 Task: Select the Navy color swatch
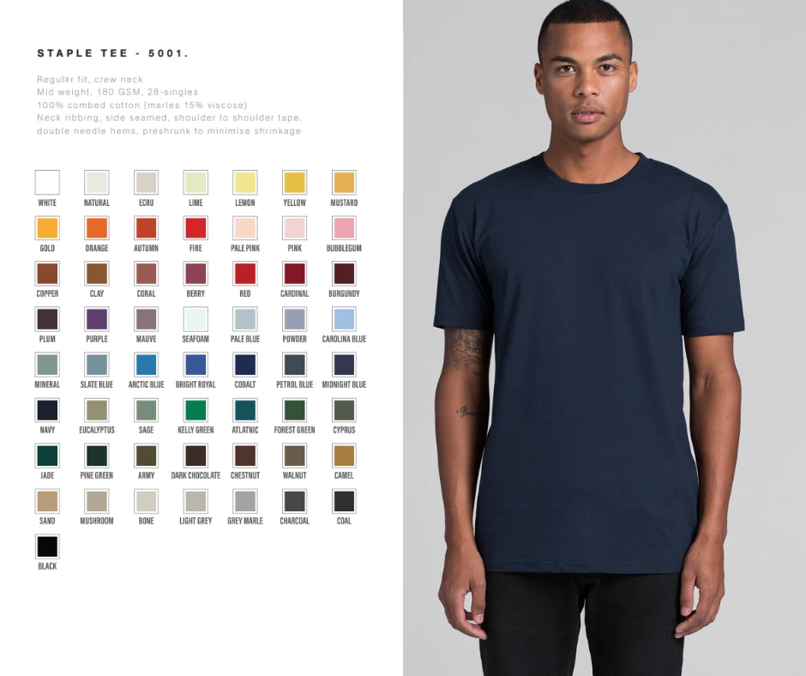coord(47,410)
